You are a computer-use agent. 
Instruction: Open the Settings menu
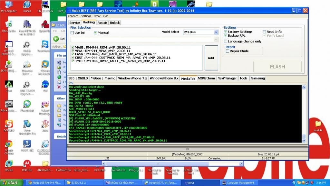(x=86, y=16)
